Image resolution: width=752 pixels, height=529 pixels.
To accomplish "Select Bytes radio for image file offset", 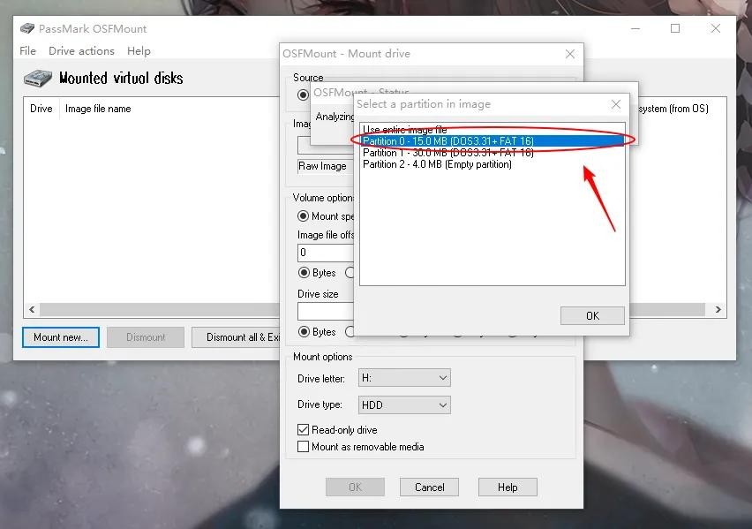I will point(304,273).
